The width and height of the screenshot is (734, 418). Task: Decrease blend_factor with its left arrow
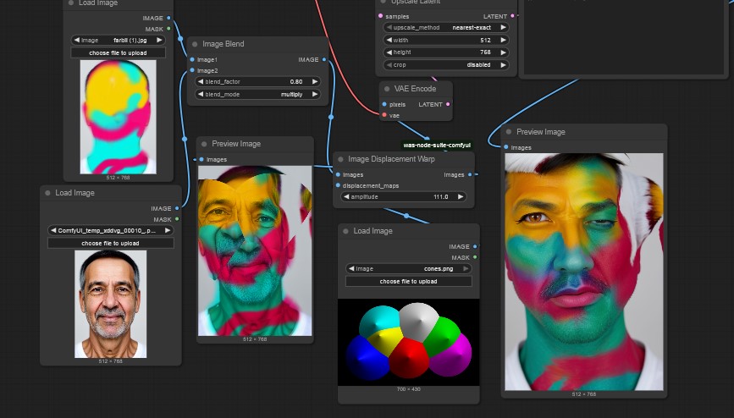coord(201,81)
